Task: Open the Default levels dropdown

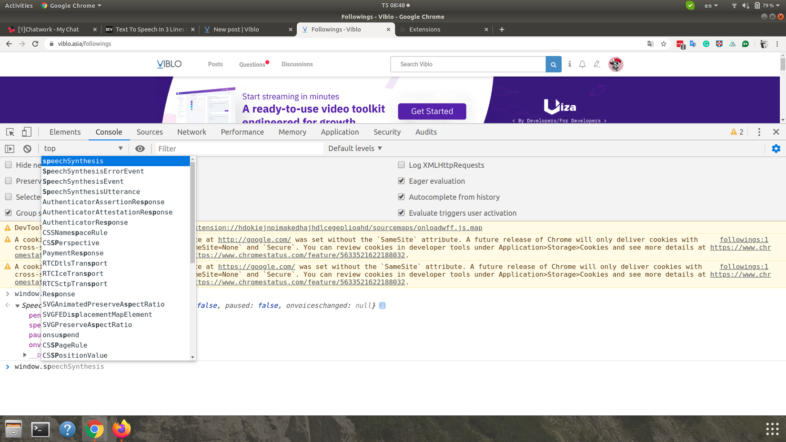Action: 355,149
